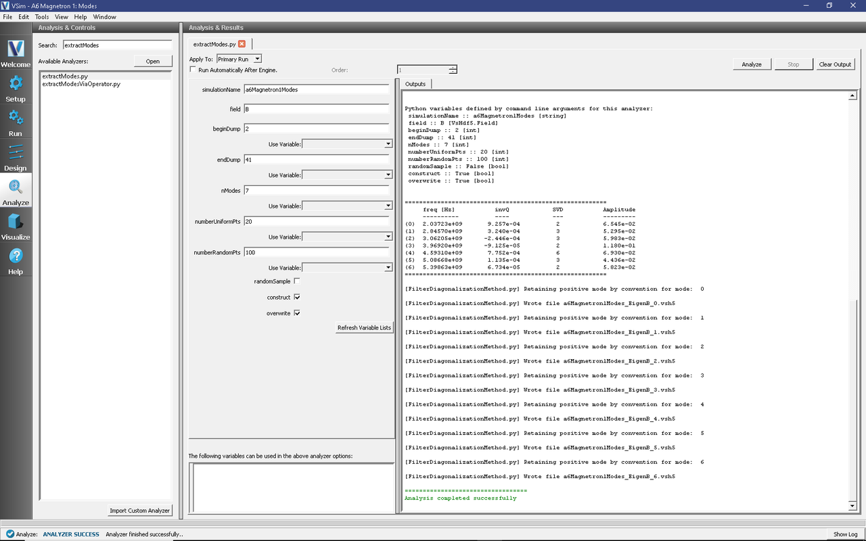Click the nModes input field

pos(317,191)
